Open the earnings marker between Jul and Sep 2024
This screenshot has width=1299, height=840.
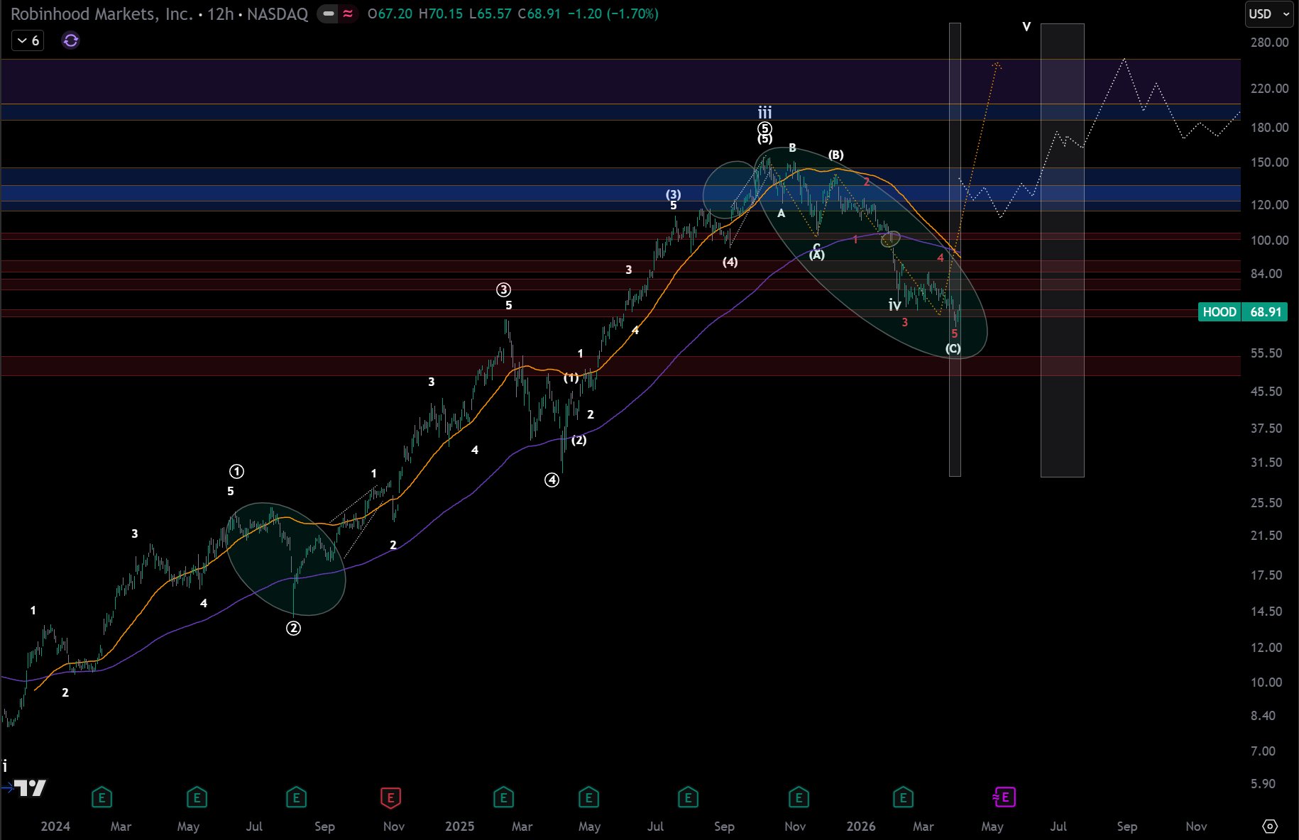pyautogui.click(x=296, y=797)
